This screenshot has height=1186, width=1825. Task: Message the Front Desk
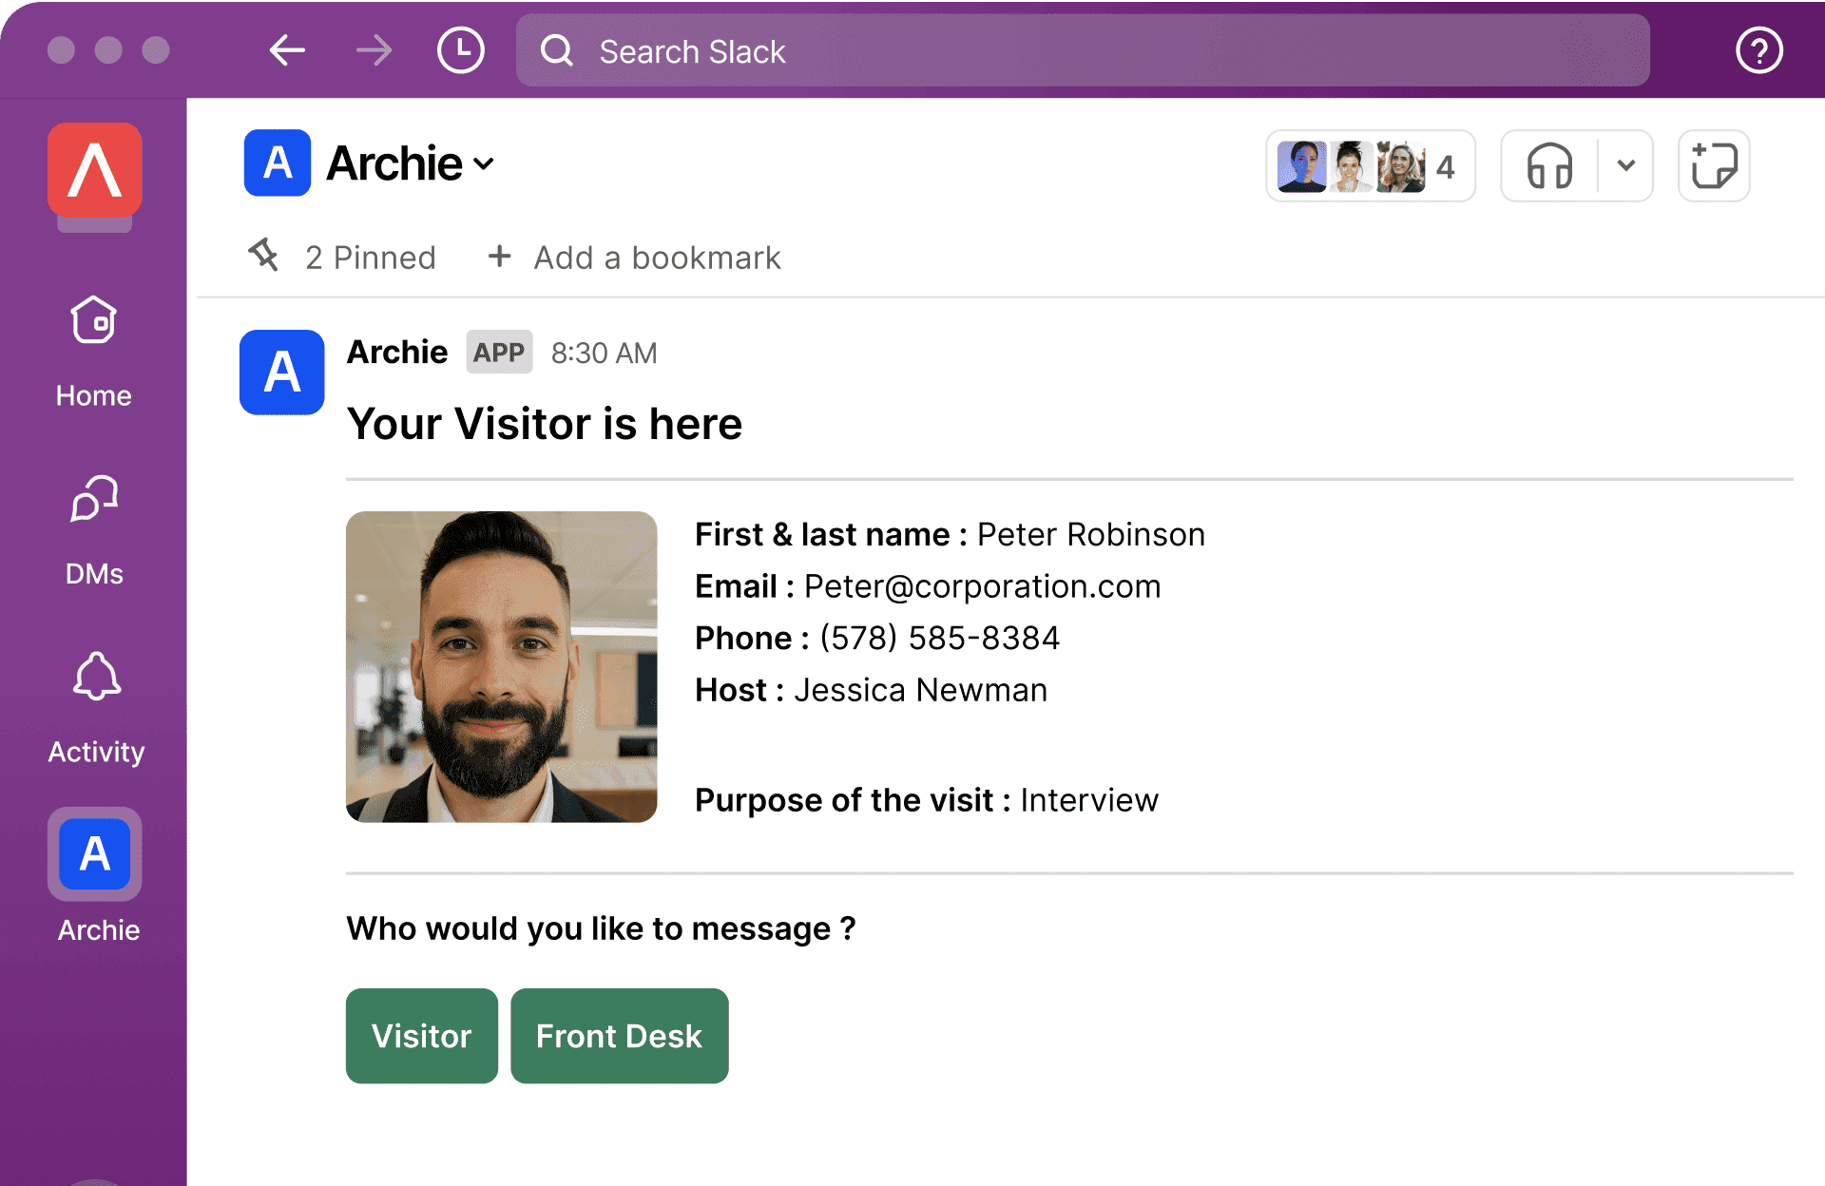click(x=619, y=1035)
